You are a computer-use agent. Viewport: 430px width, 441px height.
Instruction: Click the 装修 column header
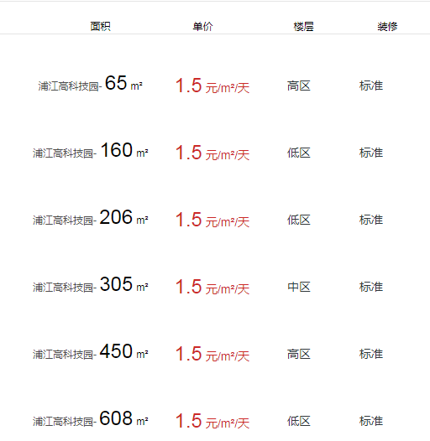pos(387,27)
